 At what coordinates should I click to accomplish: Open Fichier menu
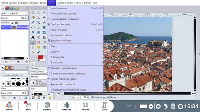pos(4,3)
